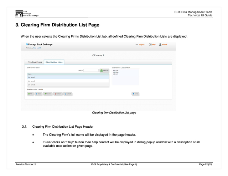Click the Clone button
Screen dimensions: 228x176
38,94
